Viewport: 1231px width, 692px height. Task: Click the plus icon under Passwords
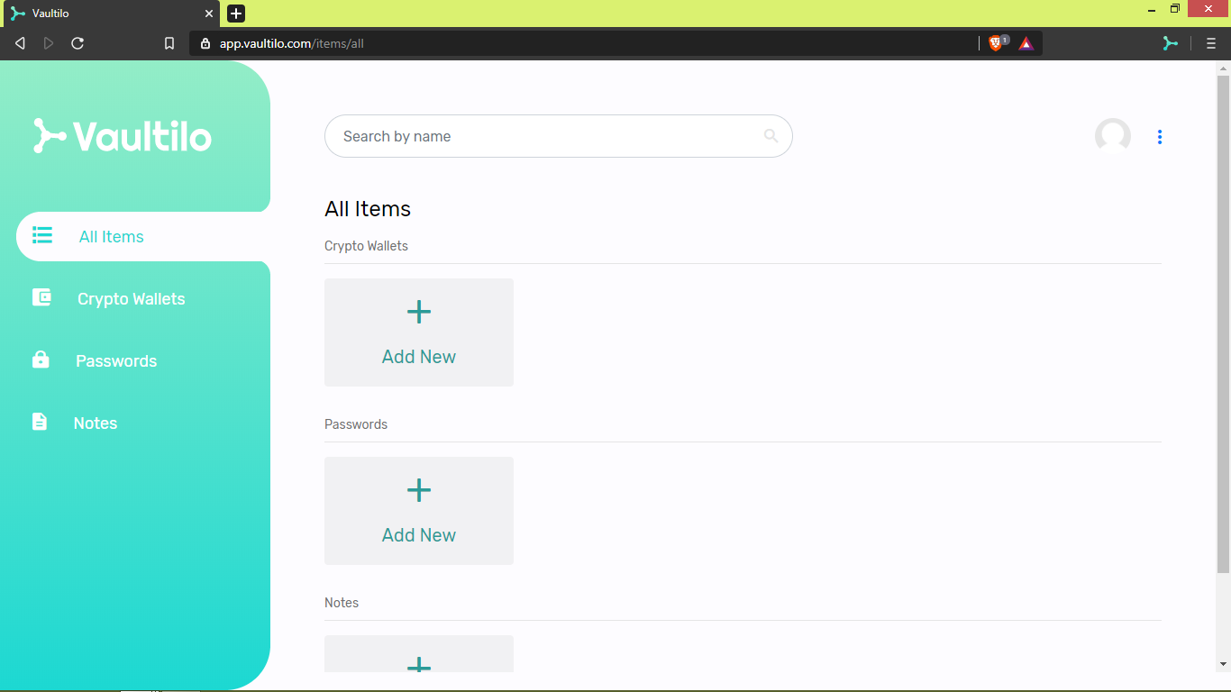coord(419,490)
